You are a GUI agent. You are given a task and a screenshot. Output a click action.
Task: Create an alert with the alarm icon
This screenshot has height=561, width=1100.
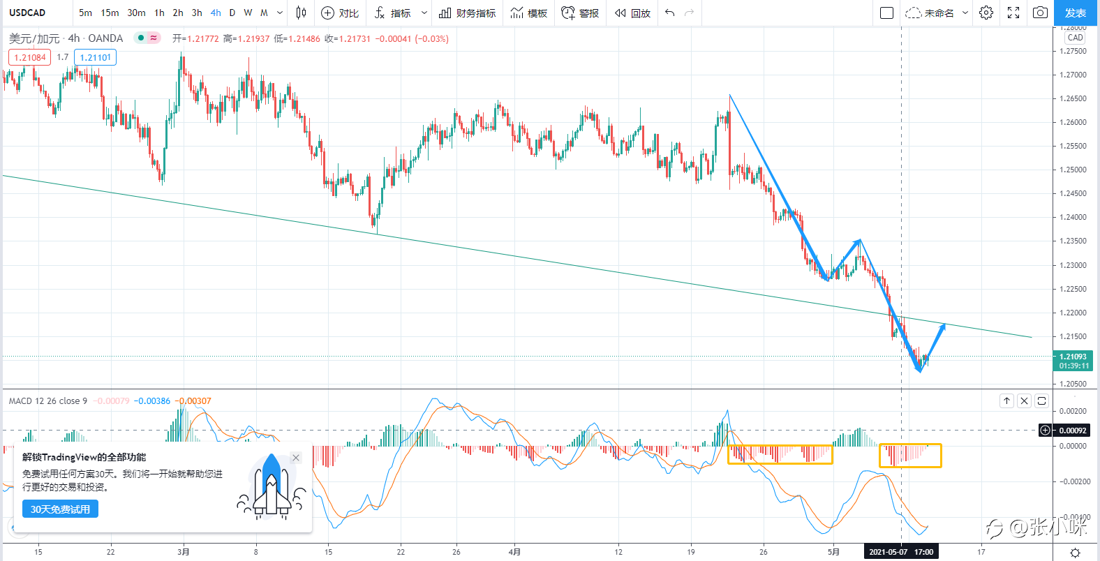(568, 13)
